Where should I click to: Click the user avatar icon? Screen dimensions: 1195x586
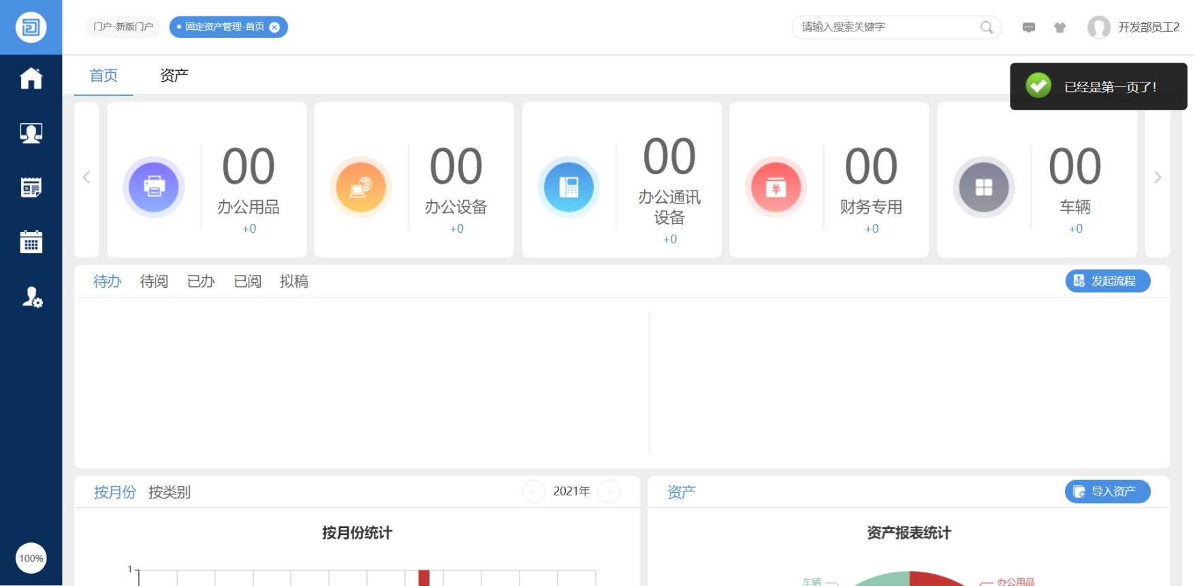click(x=1098, y=27)
